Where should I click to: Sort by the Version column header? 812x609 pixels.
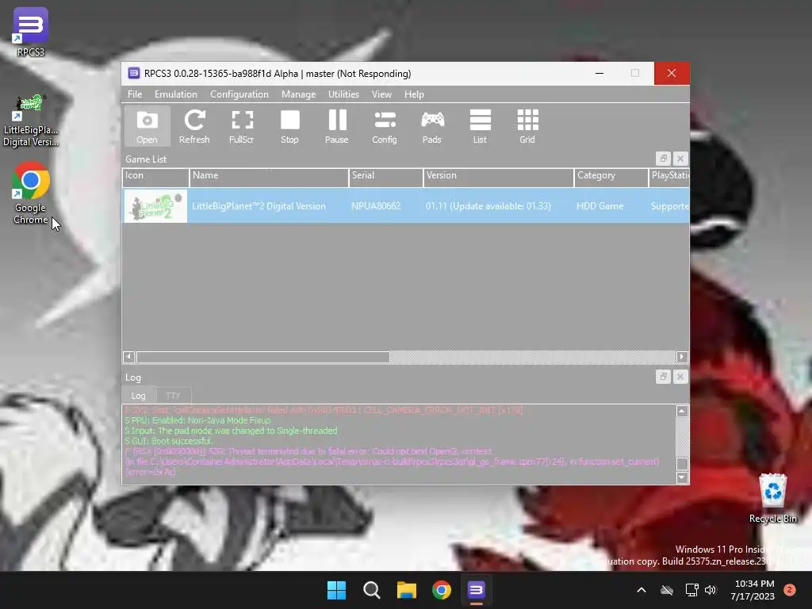pos(499,177)
